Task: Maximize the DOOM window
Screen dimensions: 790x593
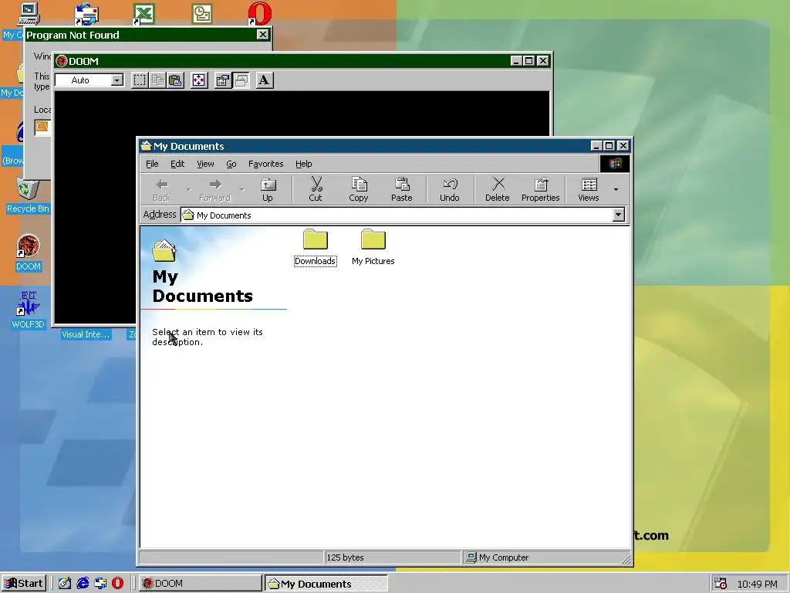Action: (x=528, y=61)
